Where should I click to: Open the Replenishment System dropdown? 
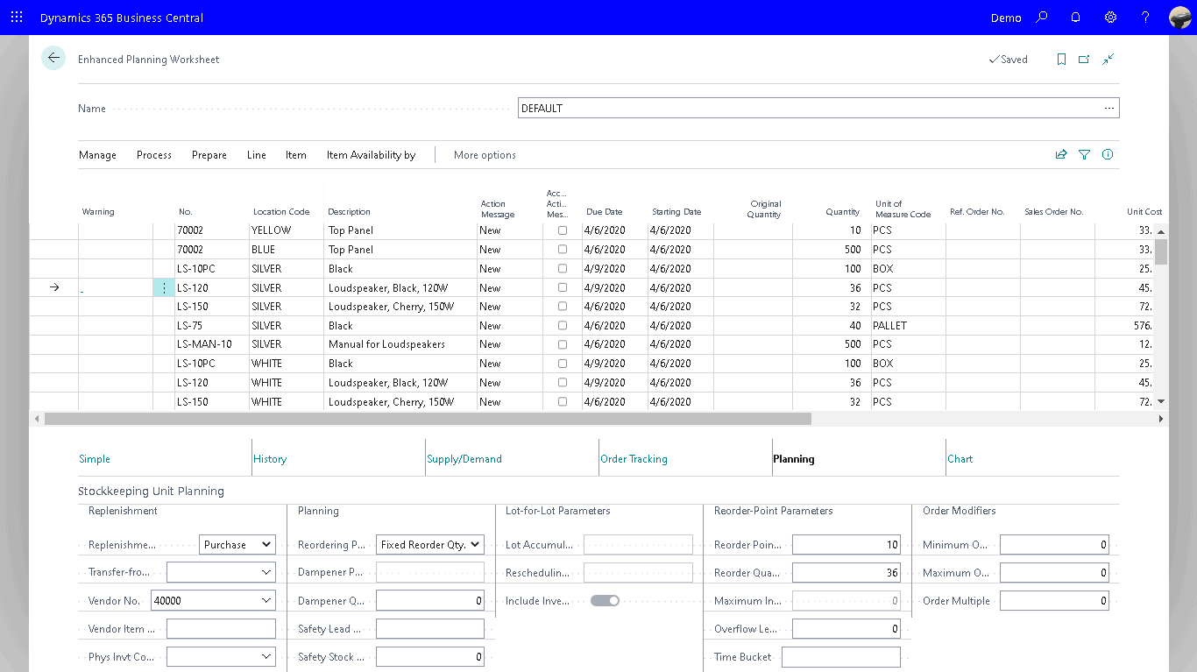pyautogui.click(x=237, y=545)
